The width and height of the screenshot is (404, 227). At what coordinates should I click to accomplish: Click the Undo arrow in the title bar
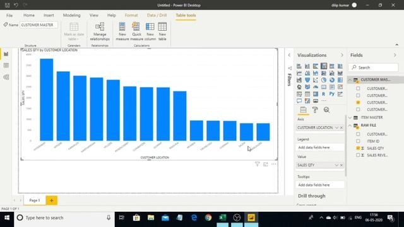tap(16, 5)
